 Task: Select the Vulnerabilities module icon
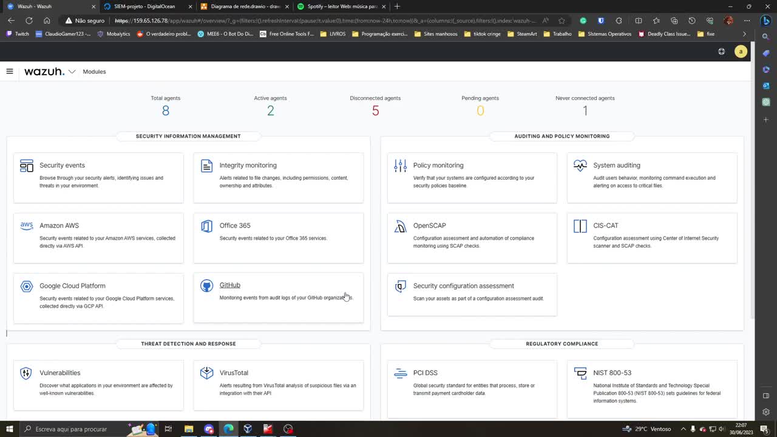pyautogui.click(x=25, y=373)
